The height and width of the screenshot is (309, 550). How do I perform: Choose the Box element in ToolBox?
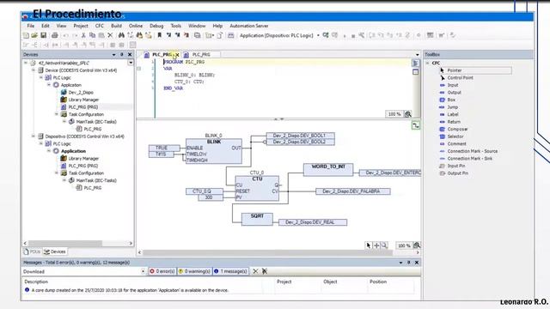(448, 100)
